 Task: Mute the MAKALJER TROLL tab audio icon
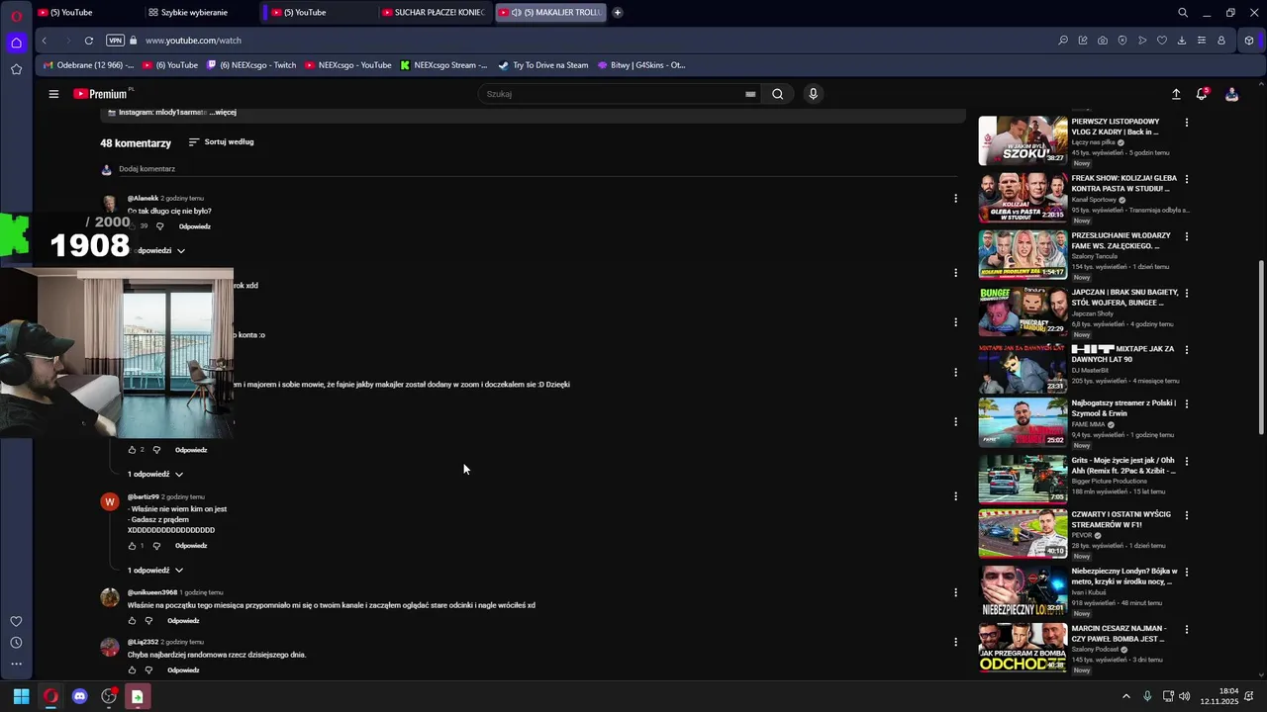pyautogui.click(x=516, y=13)
